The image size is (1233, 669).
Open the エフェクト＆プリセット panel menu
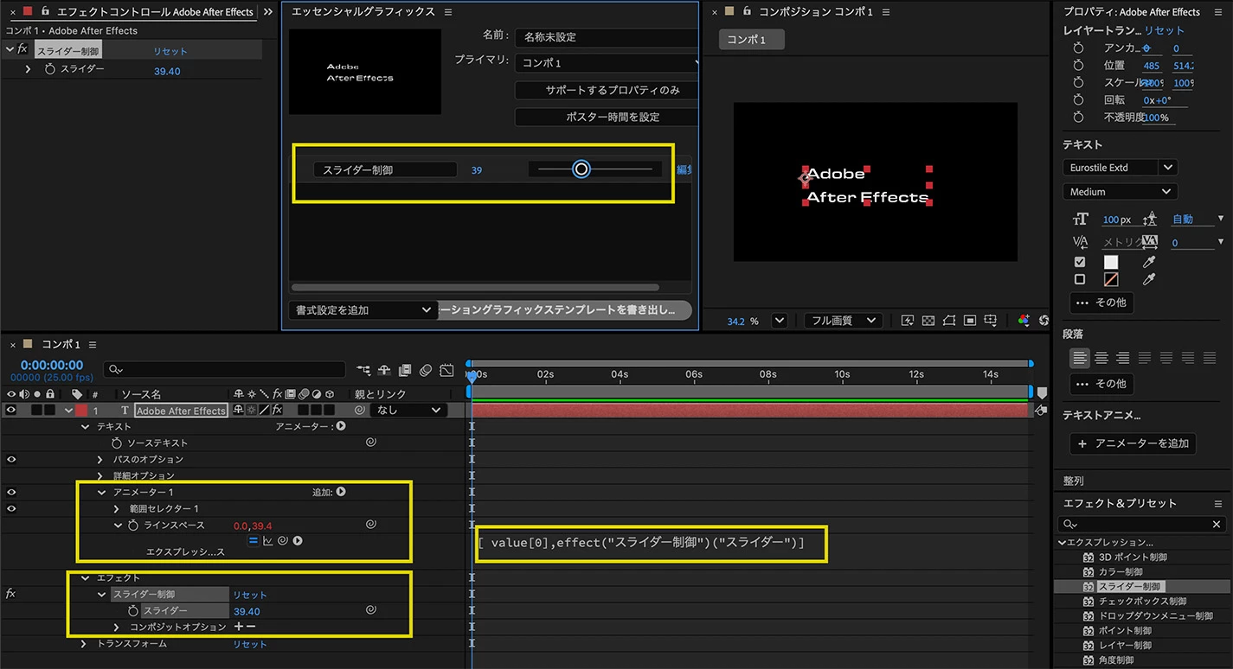pos(1217,503)
